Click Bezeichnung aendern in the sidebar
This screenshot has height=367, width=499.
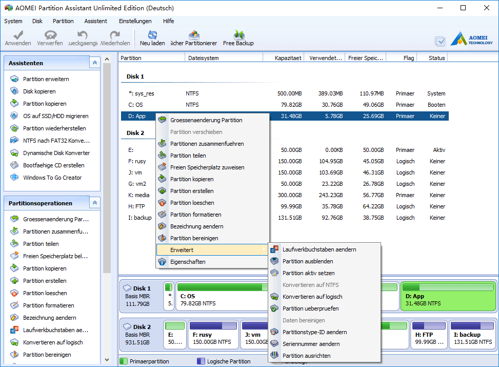49,318
